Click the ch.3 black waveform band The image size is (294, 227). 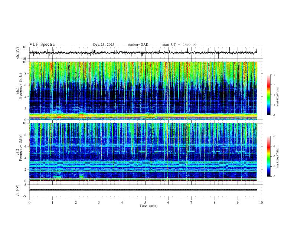143,190
